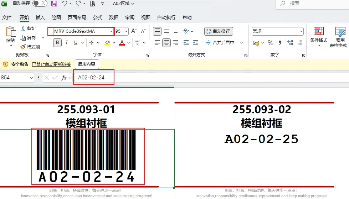349x199 pixels.
Task: Open the file name A02区域 dropdown
Action: click(x=124, y=4)
